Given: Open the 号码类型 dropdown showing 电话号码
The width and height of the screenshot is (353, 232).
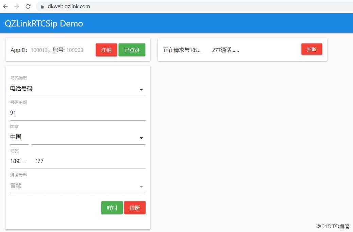Looking at the screenshot, I should (x=78, y=89).
